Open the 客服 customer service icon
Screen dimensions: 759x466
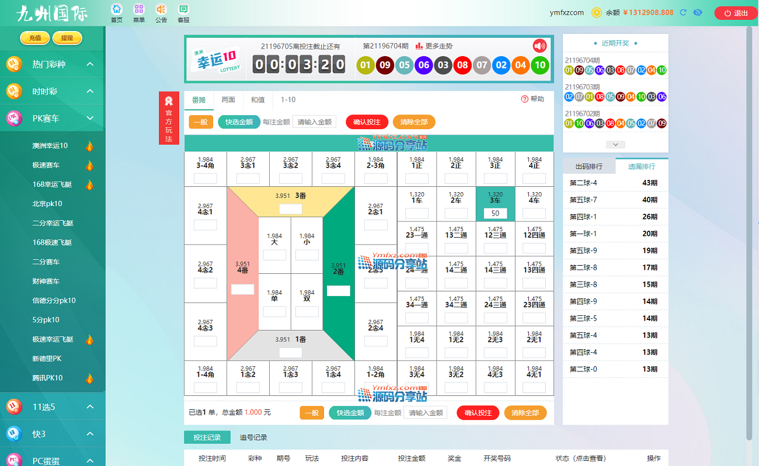[183, 10]
